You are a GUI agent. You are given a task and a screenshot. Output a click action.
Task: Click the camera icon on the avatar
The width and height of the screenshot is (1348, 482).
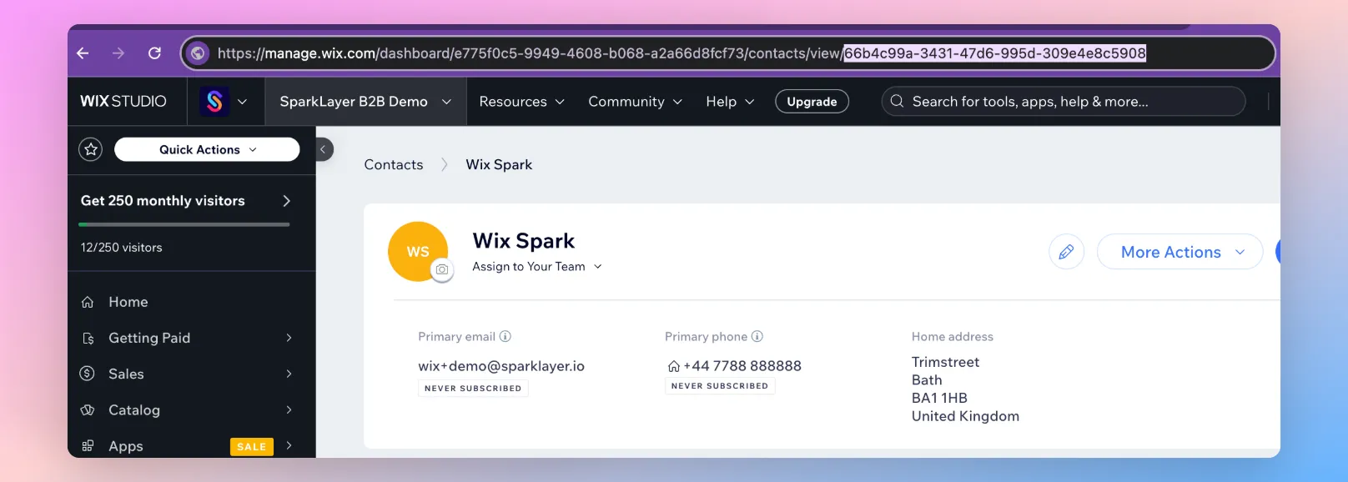pyautogui.click(x=442, y=269)
